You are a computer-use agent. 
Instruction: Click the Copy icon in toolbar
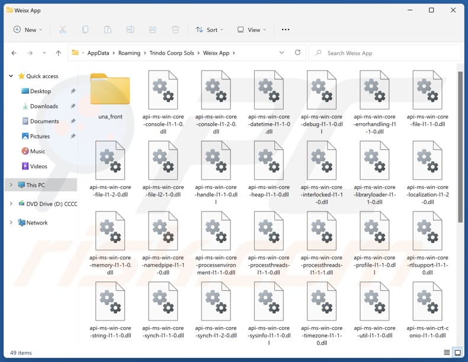pos(85,30)
